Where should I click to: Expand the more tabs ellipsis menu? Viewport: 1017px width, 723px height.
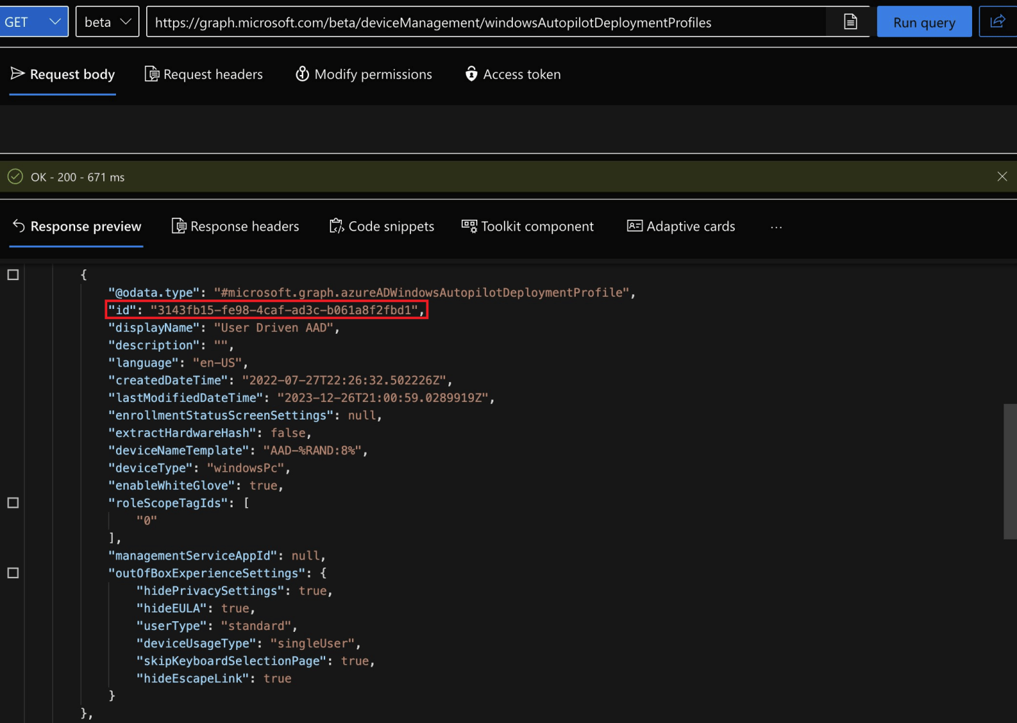(776, 227)
